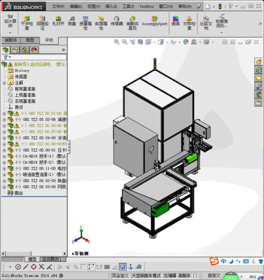Switch to the 草图 (Sketch) tab

(x=30, y=41)
